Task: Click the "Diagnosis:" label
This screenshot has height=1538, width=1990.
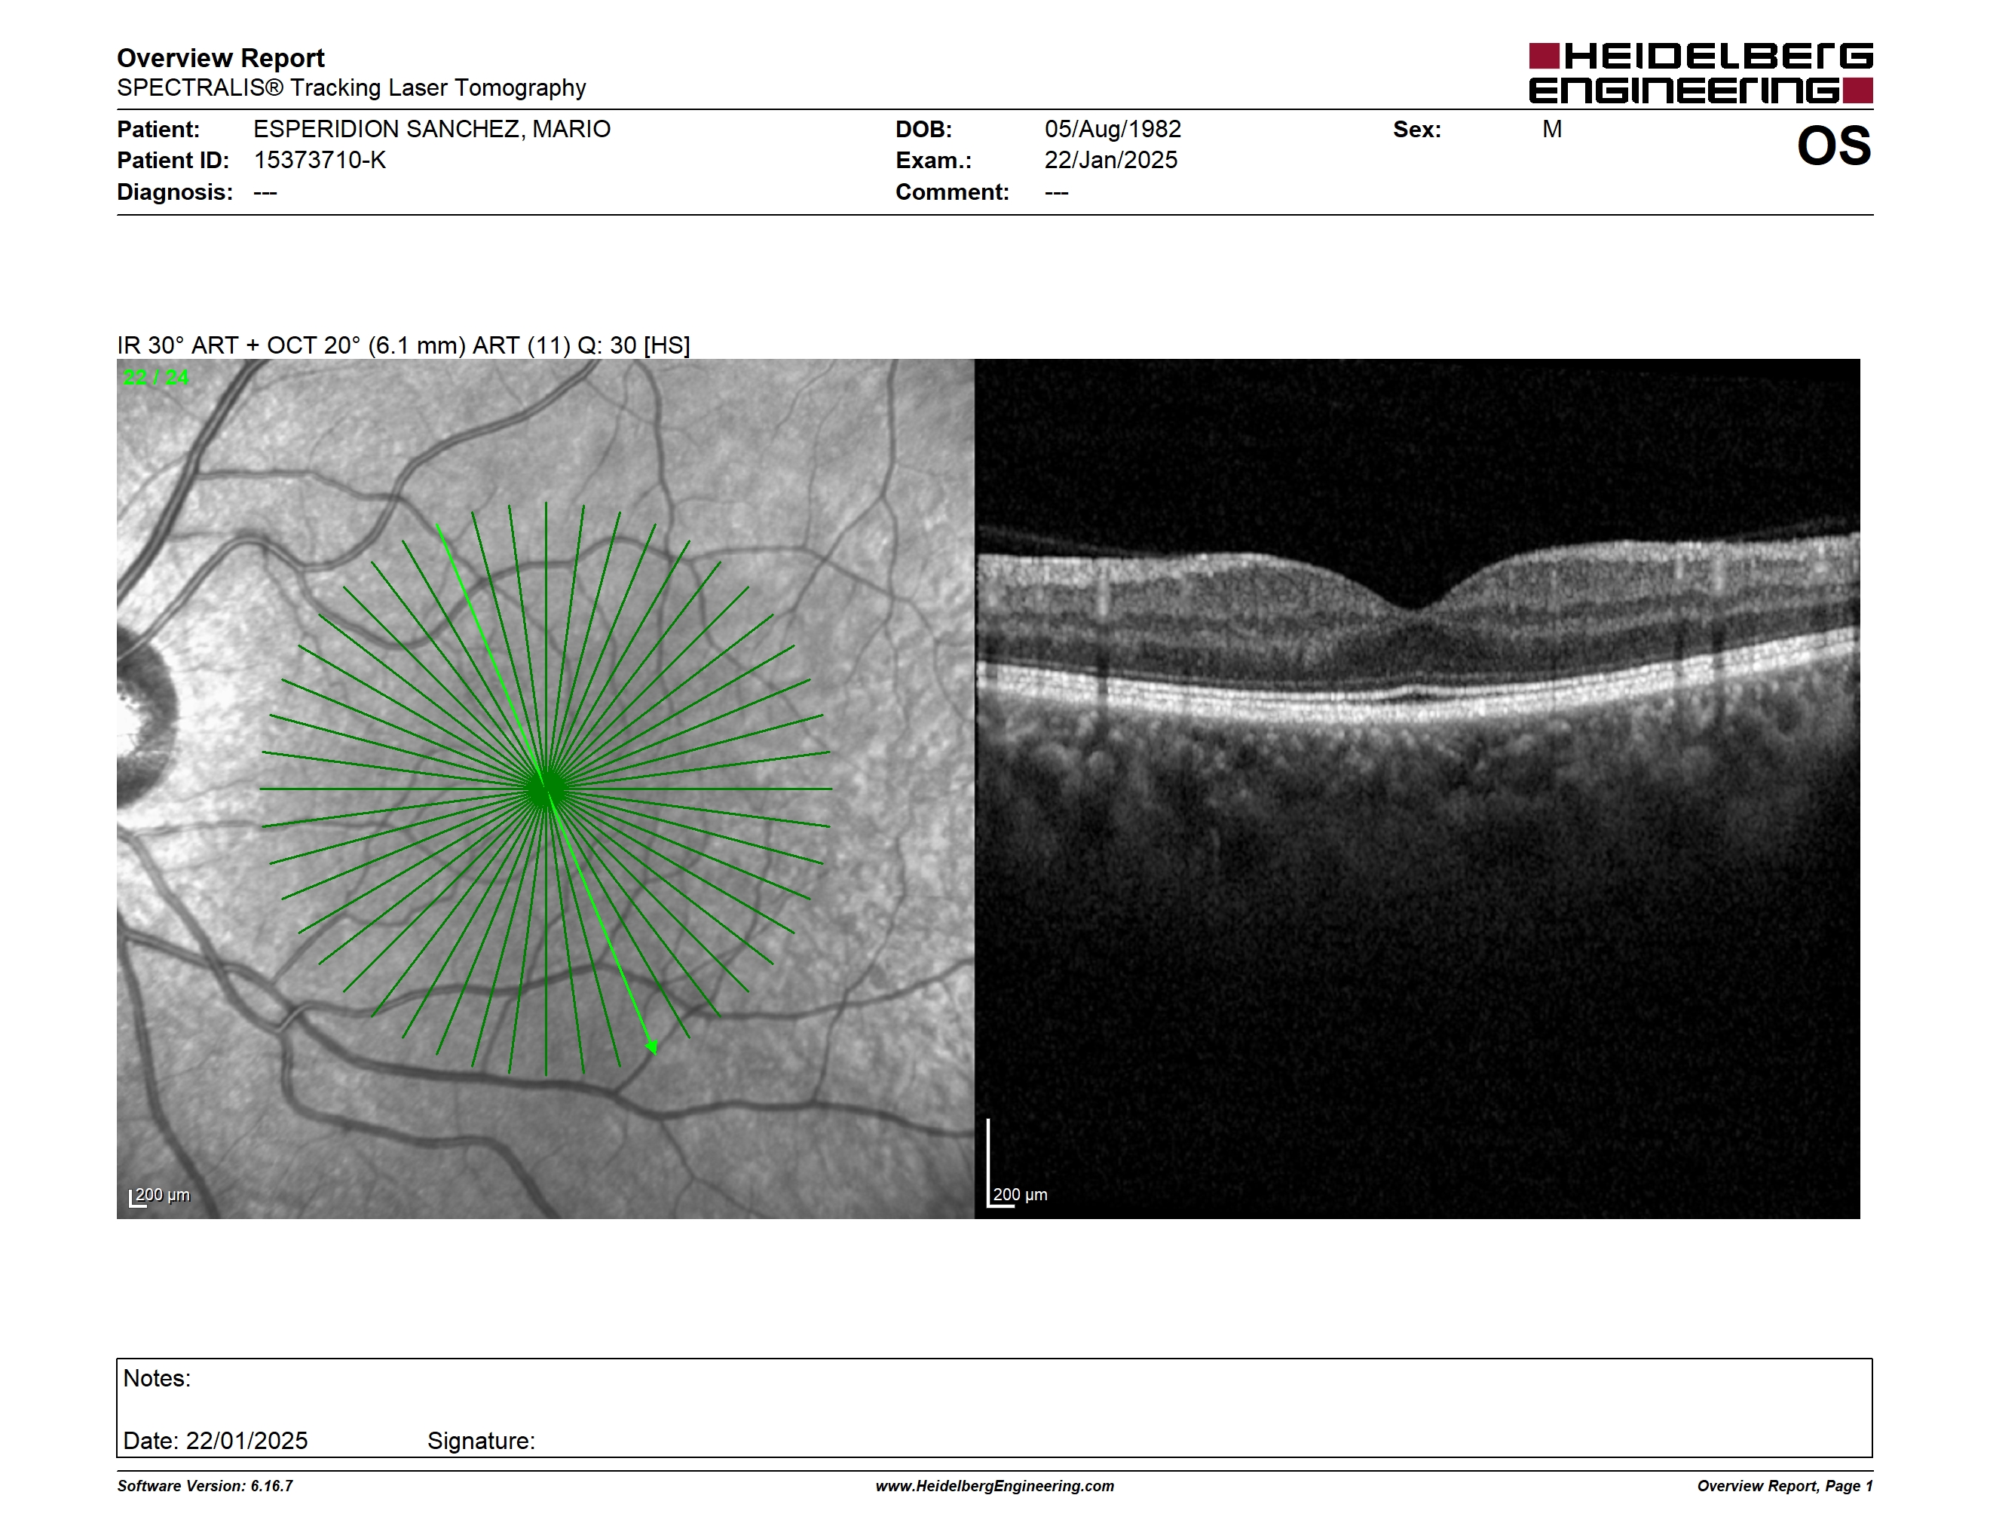Action: tap(175, 192)
